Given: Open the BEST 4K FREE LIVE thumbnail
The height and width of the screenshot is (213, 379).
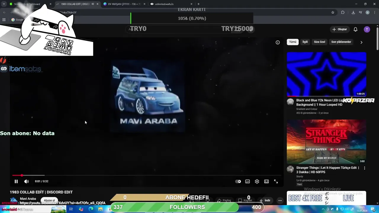Looking at the screenshot, I should coord(326,198).
